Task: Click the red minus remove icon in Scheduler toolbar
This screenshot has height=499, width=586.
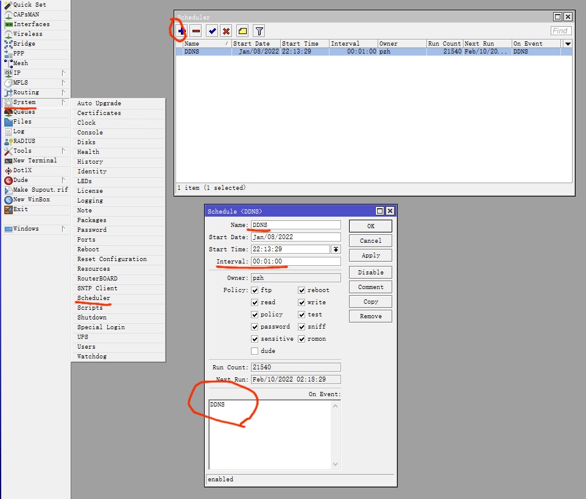Action: pos(196,30)
